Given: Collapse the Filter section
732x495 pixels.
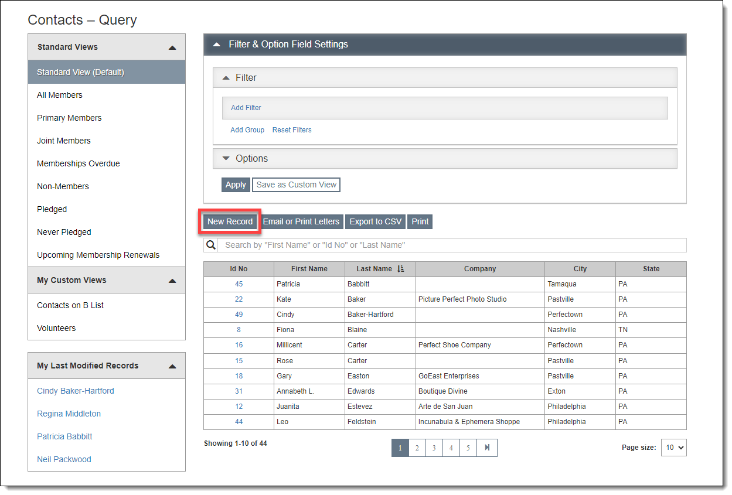Looking at the screenshot, I should 226,78.
